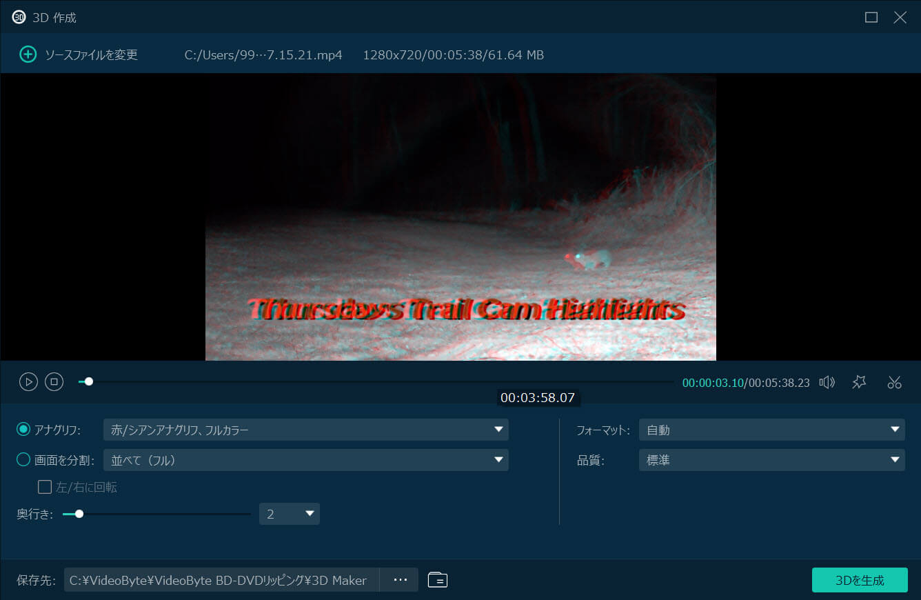Select the 画面を分割 radio button

point(24,459)
